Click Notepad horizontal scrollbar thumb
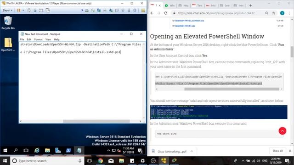The width and height of the screenshot is (294, 165). [x=96, y=121]
